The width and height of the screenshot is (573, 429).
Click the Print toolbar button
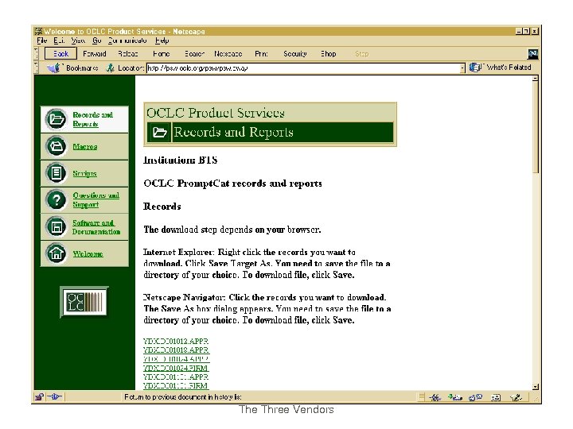point(261,54)
